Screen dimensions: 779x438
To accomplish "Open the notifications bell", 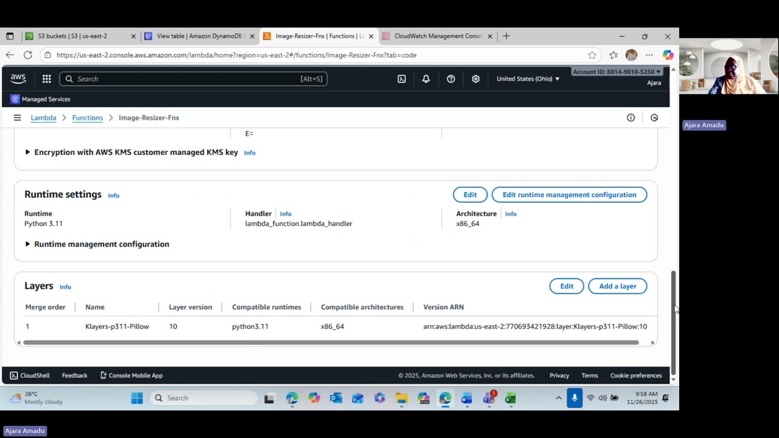I will pos(426,78).
